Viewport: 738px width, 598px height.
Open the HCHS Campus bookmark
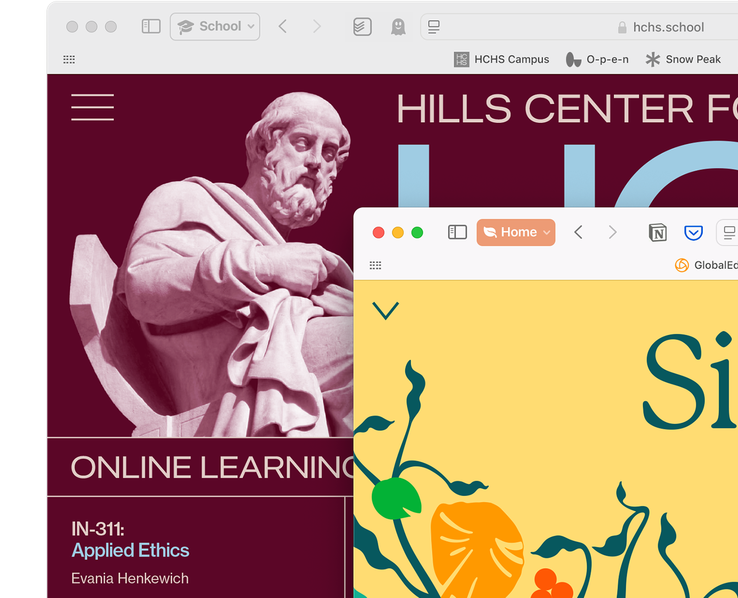click(501, 59)
